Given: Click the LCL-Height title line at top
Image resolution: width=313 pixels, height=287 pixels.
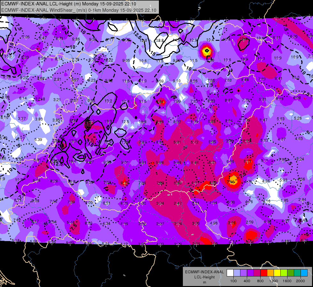Looking at the screenshot, I should click(69, 4).
